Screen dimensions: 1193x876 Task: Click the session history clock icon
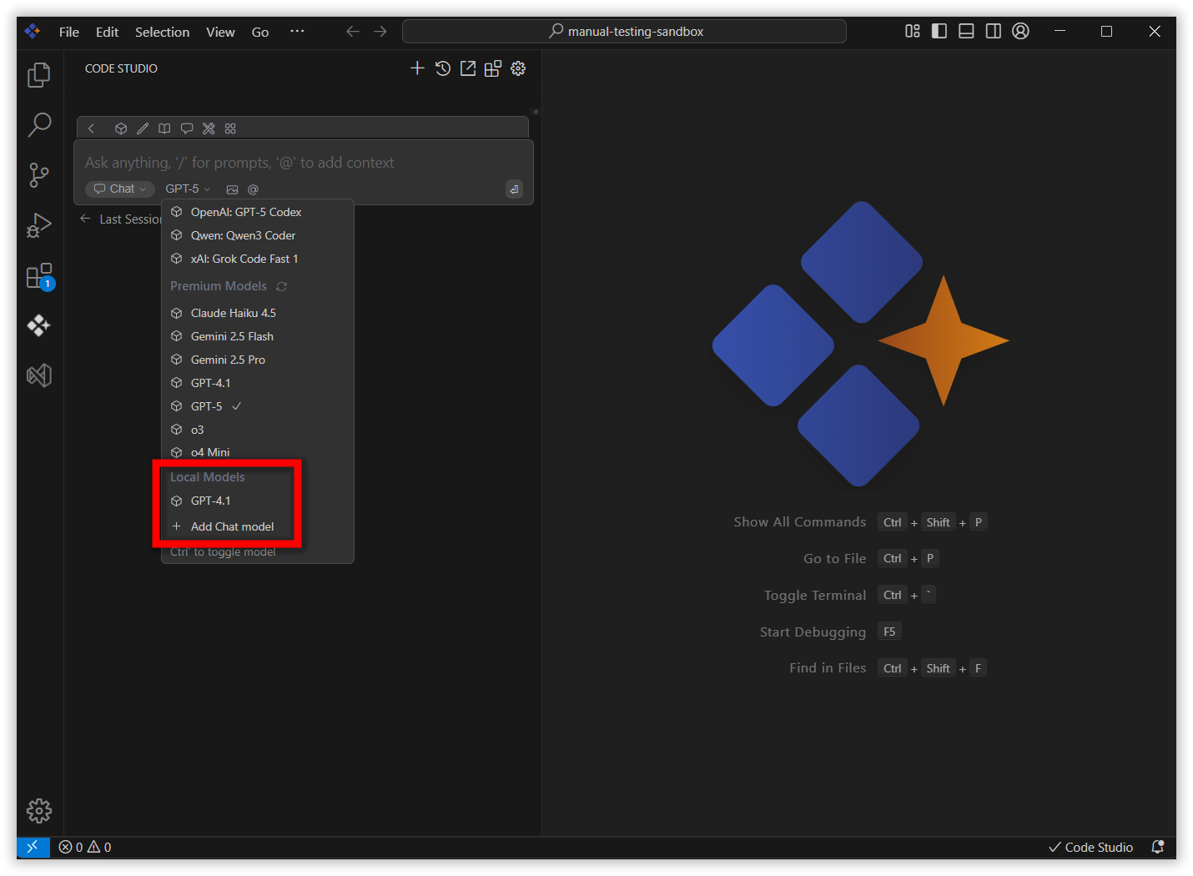point(443,68)
